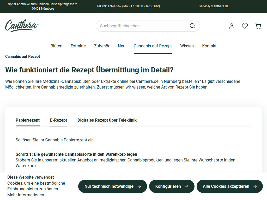Open the Extrakte menu item
The height and width of the screenshot is (200, 267).
(78, 46)
